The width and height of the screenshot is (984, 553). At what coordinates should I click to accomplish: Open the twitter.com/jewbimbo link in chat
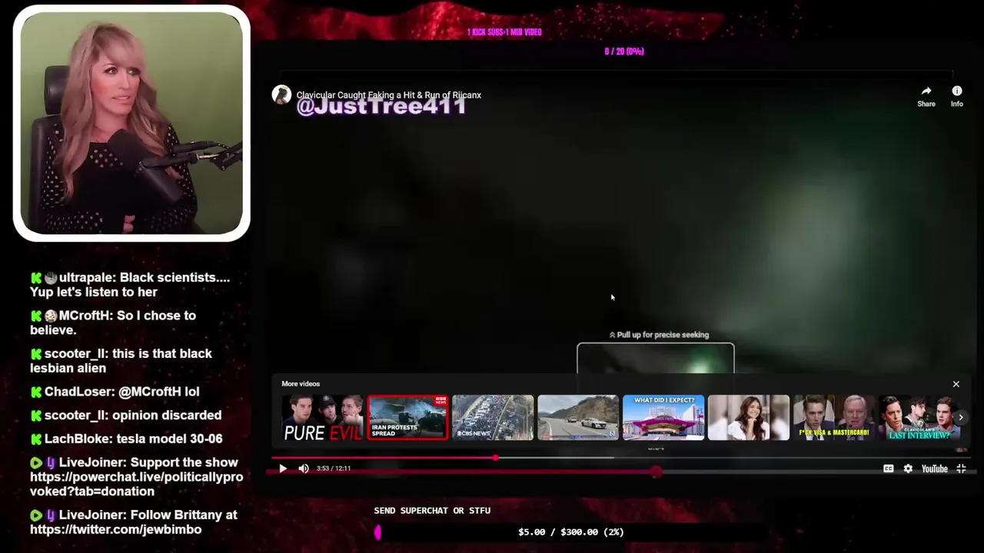115,530
